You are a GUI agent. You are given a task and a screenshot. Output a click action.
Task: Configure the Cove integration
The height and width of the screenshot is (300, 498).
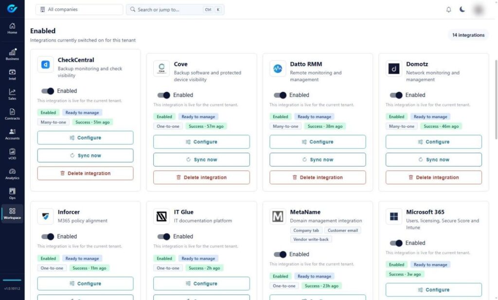coord(201,142)
